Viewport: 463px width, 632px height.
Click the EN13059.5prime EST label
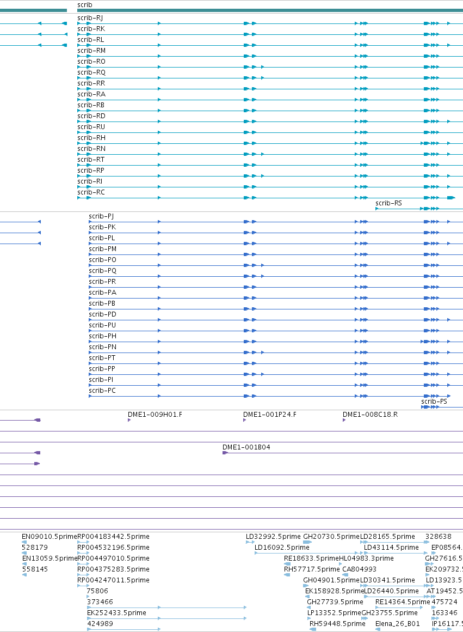[49, 558]
